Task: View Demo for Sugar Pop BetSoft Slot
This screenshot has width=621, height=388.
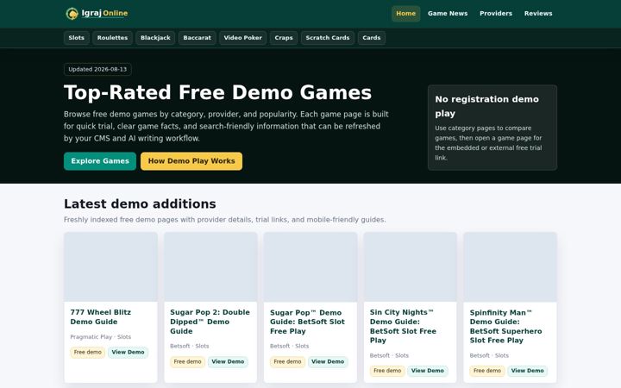Action: [328, 362]
